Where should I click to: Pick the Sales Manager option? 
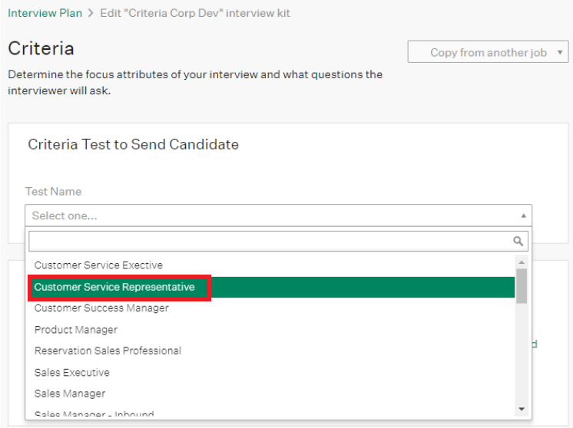pyautogui.click(x=70, y=393)
